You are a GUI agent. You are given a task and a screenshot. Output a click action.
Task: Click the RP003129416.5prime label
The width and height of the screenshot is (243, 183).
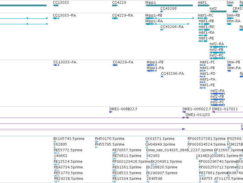pyautogui.click(x=132, y=162)
